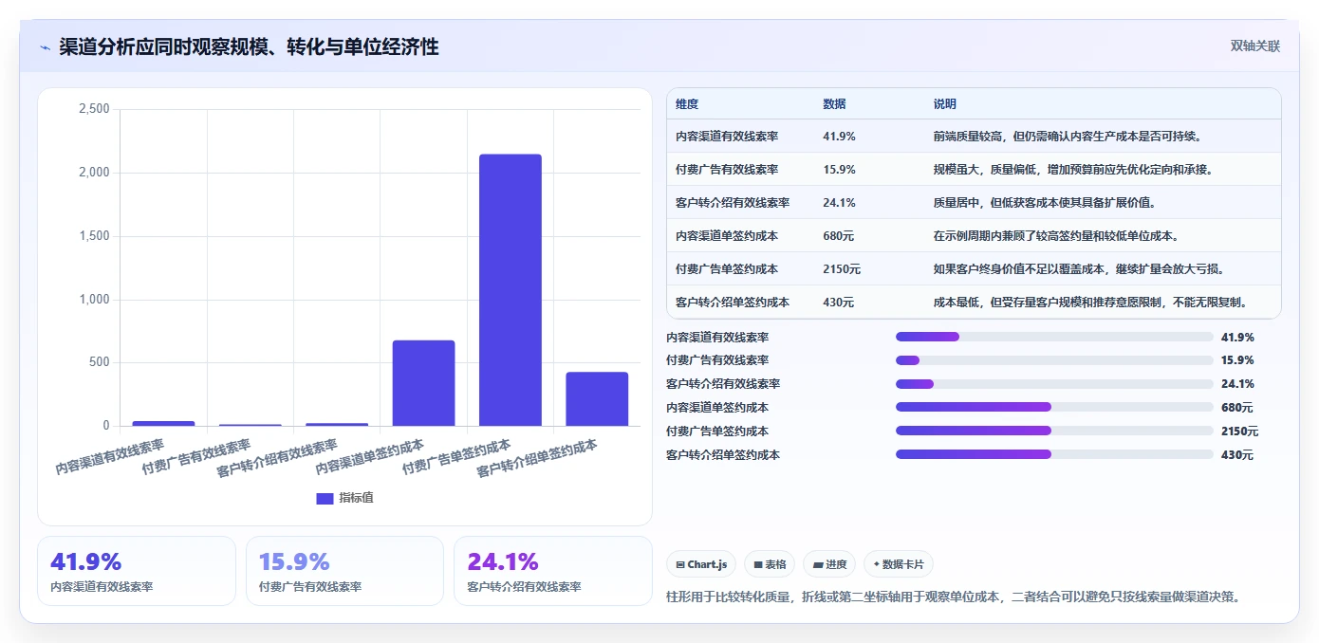The image size is (1319, 643).
Task: Click the square icon in the 表格 chip
Action: tap(758, 564)
